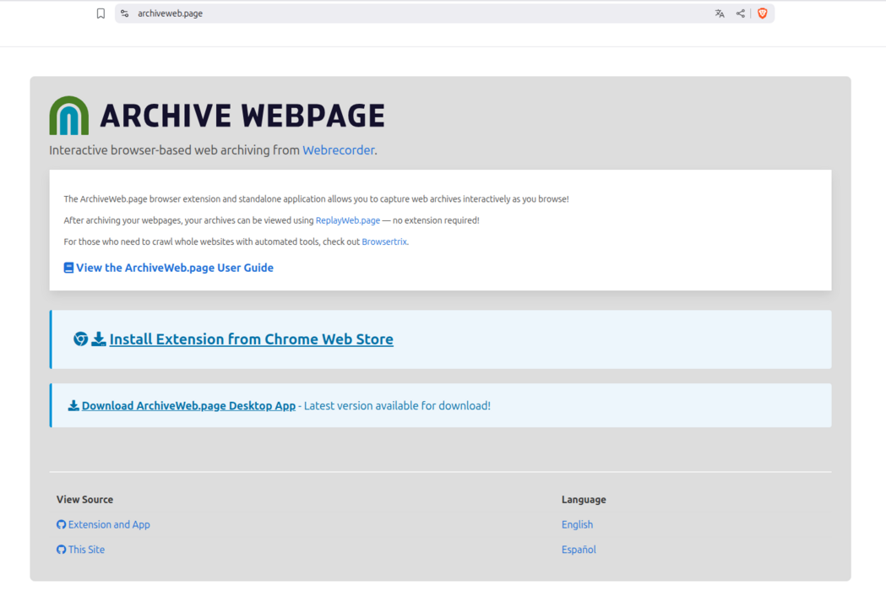
Task: Click the ARCHIVE WEBPAGE heading
Action: (242, 116)
